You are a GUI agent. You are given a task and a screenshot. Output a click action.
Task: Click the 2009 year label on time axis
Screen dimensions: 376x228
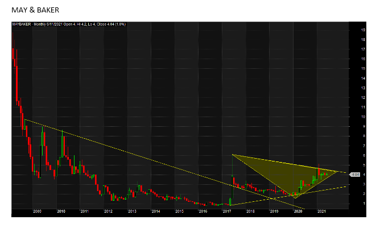coord(37,211)
